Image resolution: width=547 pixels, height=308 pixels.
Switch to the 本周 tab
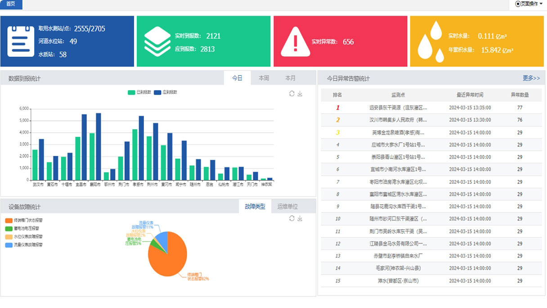[264, 78]
